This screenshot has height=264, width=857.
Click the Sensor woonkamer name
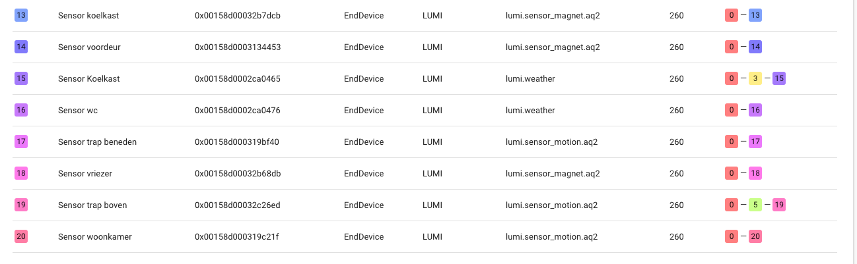coord(94,236)
